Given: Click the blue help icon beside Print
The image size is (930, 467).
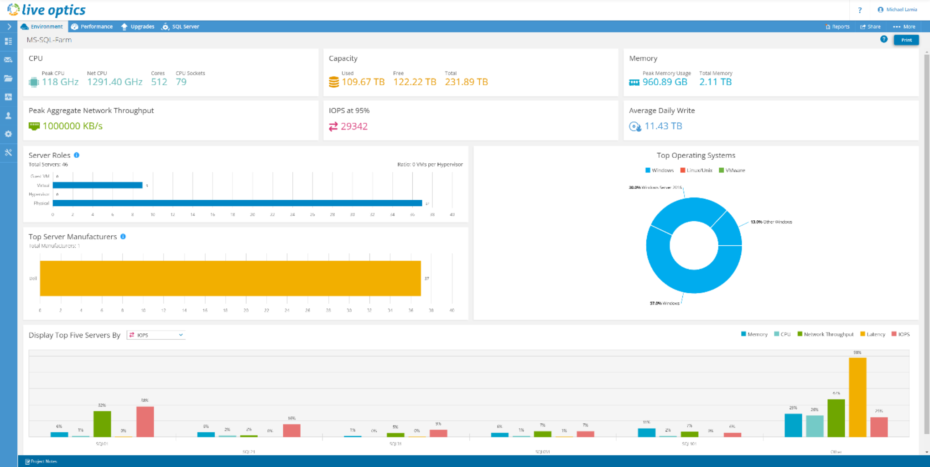Looking at the screenshot, I should pyautogui.click(x=884, y=39).
